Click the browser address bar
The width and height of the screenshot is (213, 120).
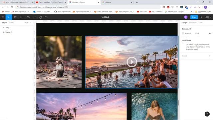[88, 7]
